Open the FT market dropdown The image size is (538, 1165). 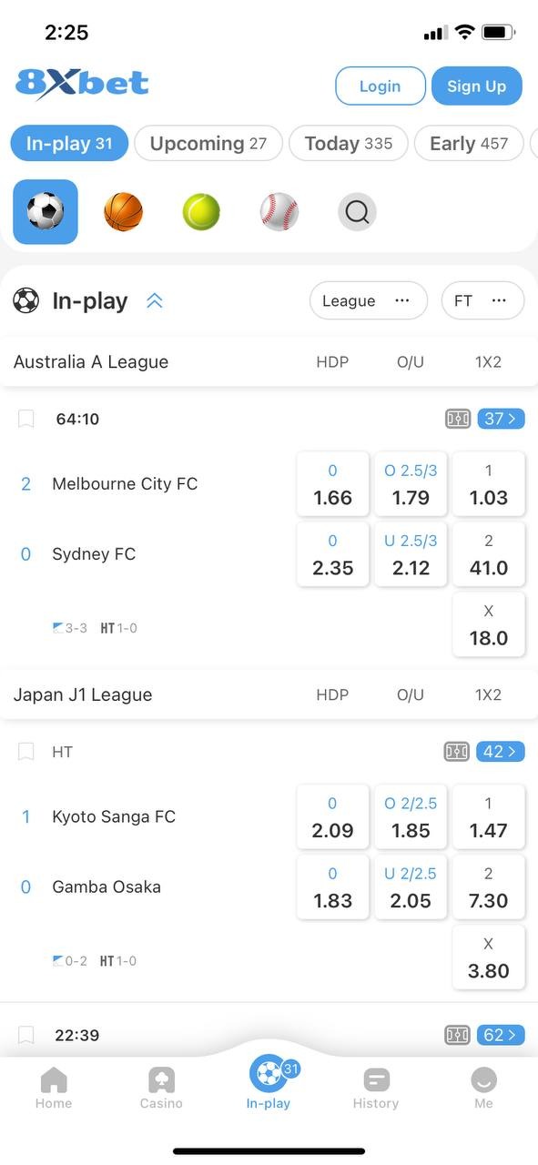483,300
